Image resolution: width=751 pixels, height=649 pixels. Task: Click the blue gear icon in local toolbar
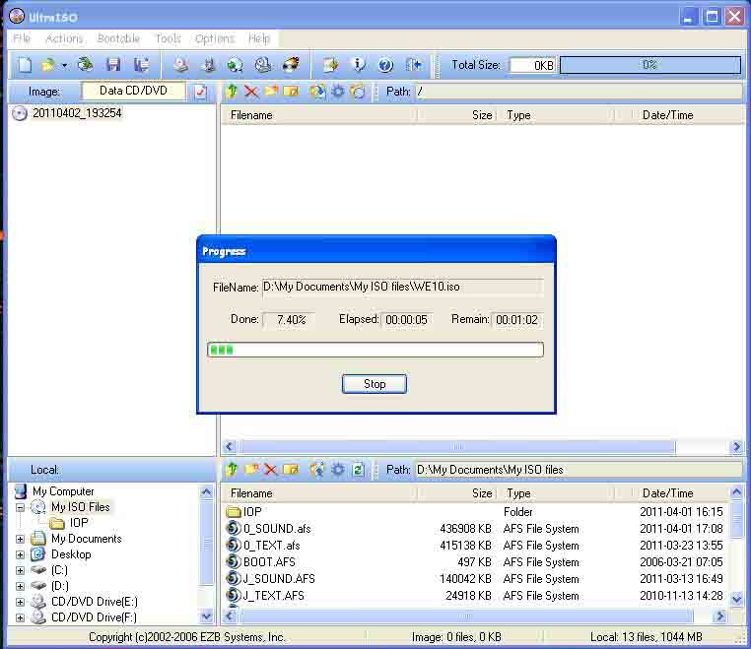pos(338,470)
